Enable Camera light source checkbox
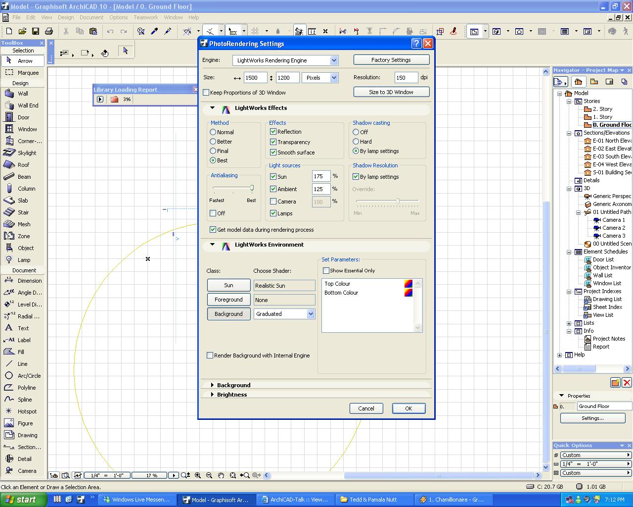This screenshot has width=633, height=507. tap(273, 202)
